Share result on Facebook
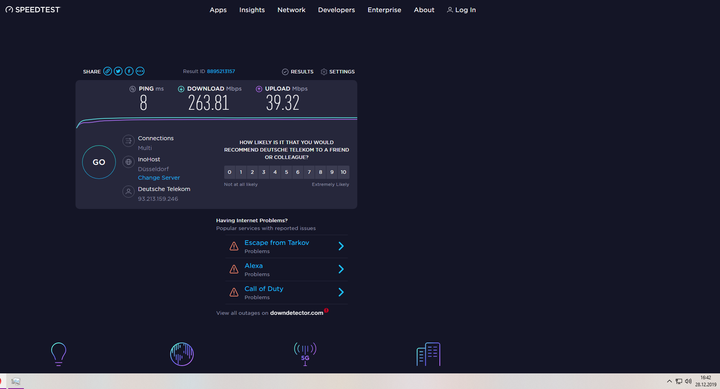This screenshot has height=389, width=720. (x=129, y=71)
